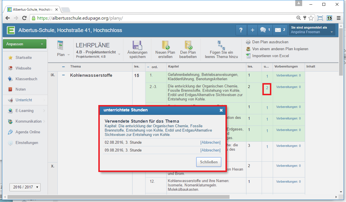Click the plus icon in the header
The height and width of the screenshot is (202, 346).
[252, 30]
